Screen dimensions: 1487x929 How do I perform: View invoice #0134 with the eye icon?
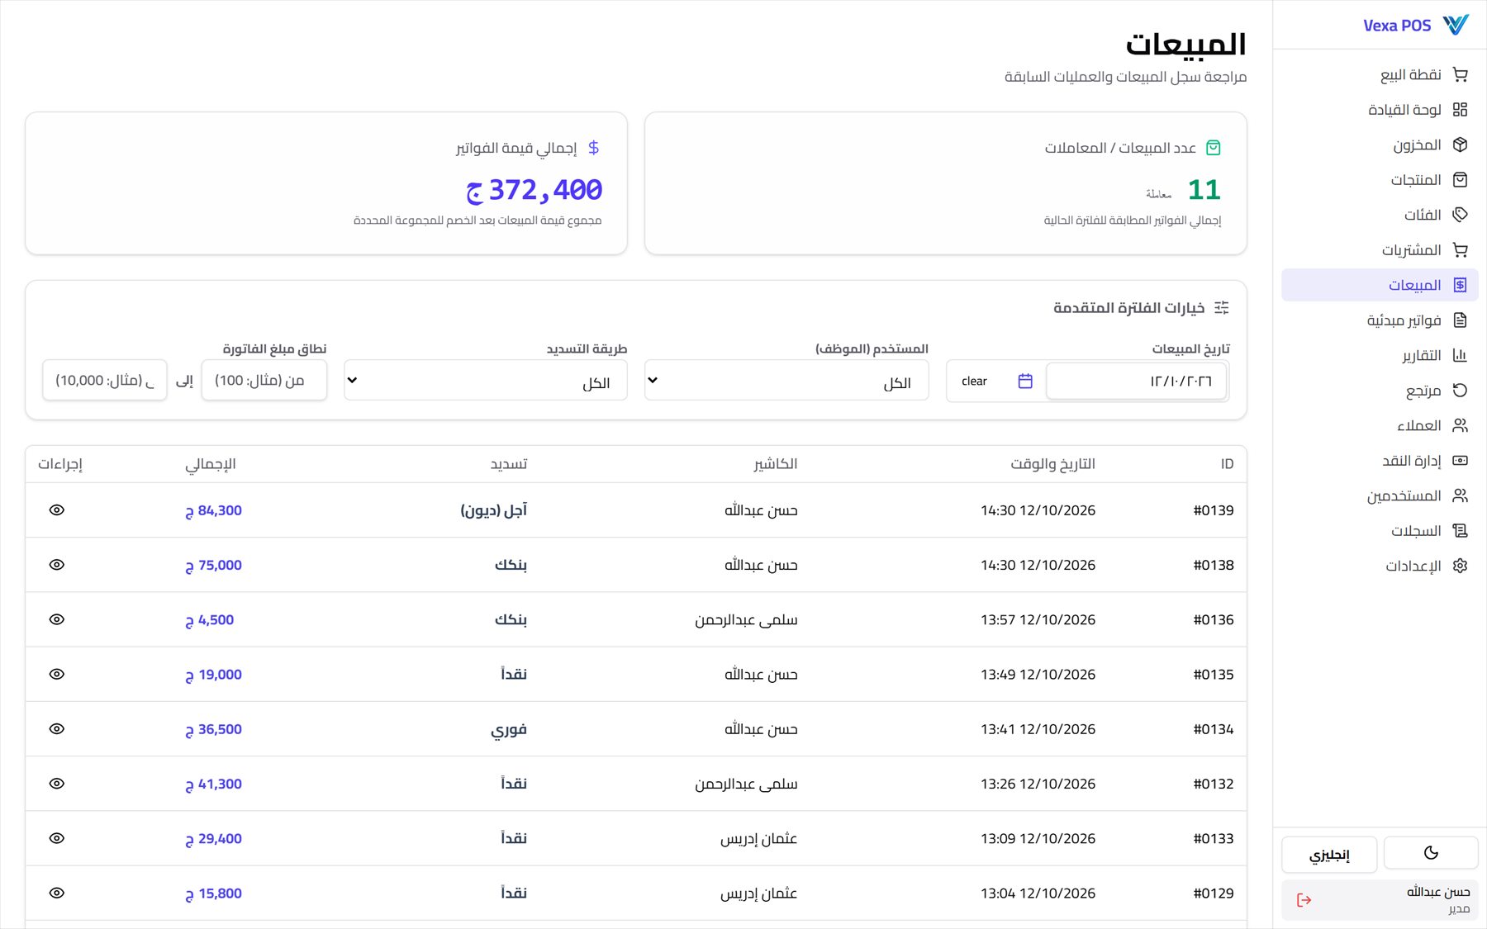[56, 729]
